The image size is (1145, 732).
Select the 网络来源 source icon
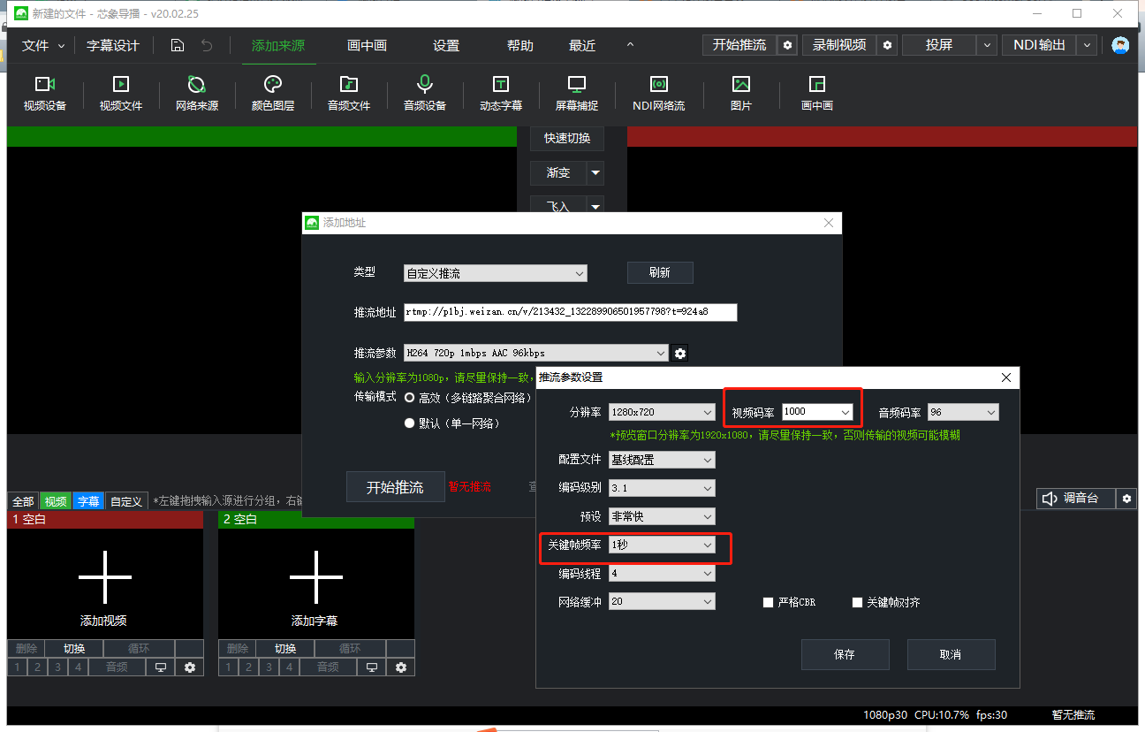[x=196, y=85]
